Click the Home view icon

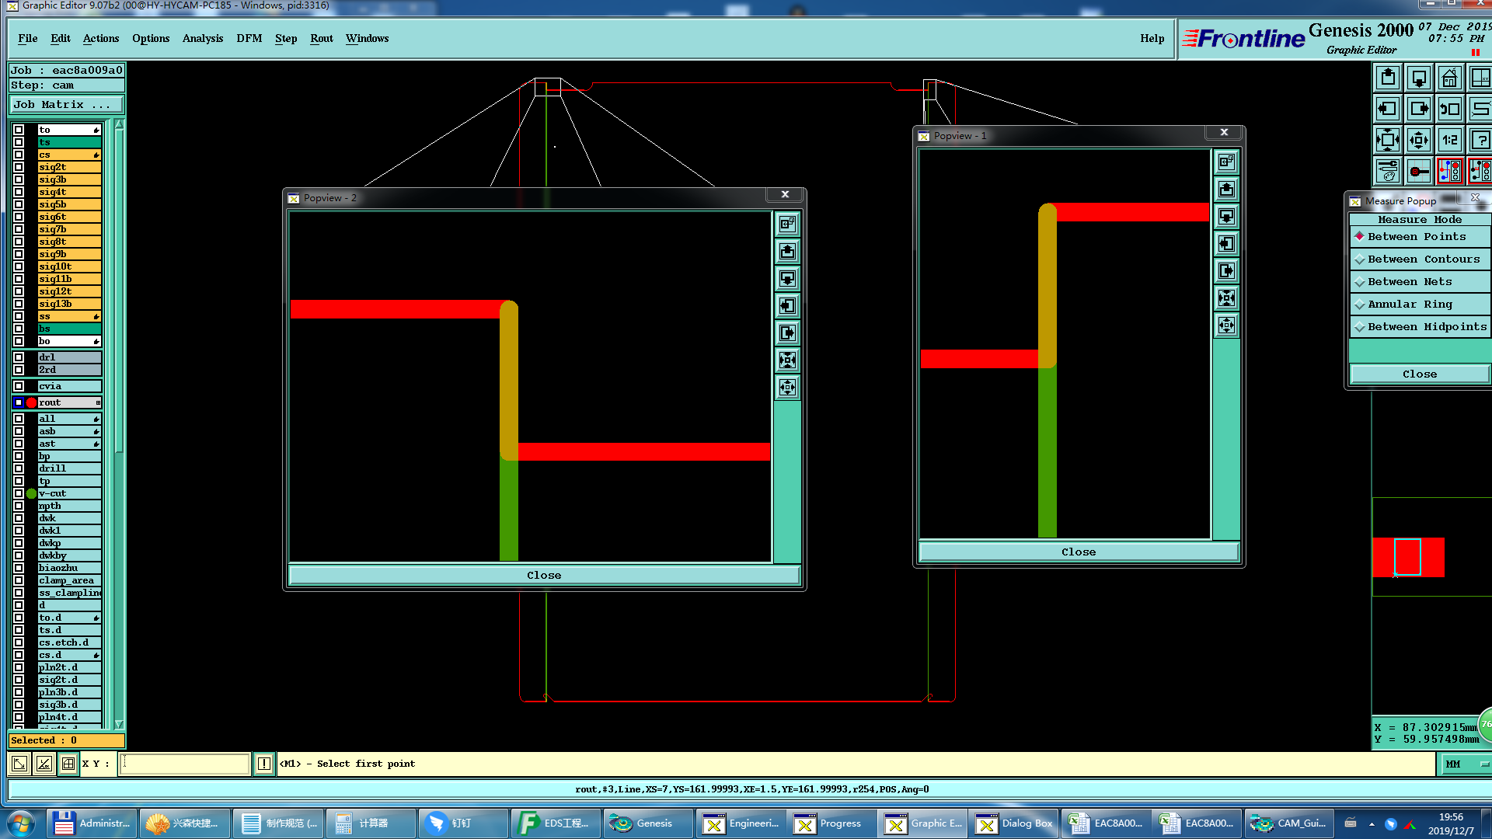tap(1449, 78)
